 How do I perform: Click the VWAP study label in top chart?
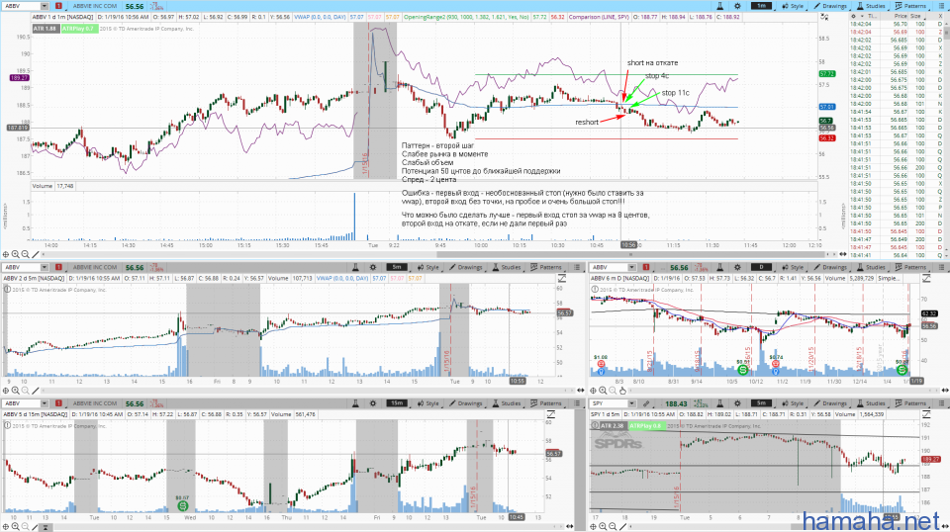[x=321, y=17]
